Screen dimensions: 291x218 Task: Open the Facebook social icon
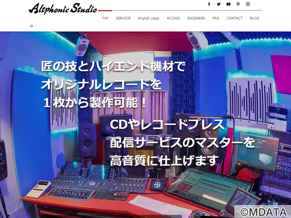click(209, 4)
